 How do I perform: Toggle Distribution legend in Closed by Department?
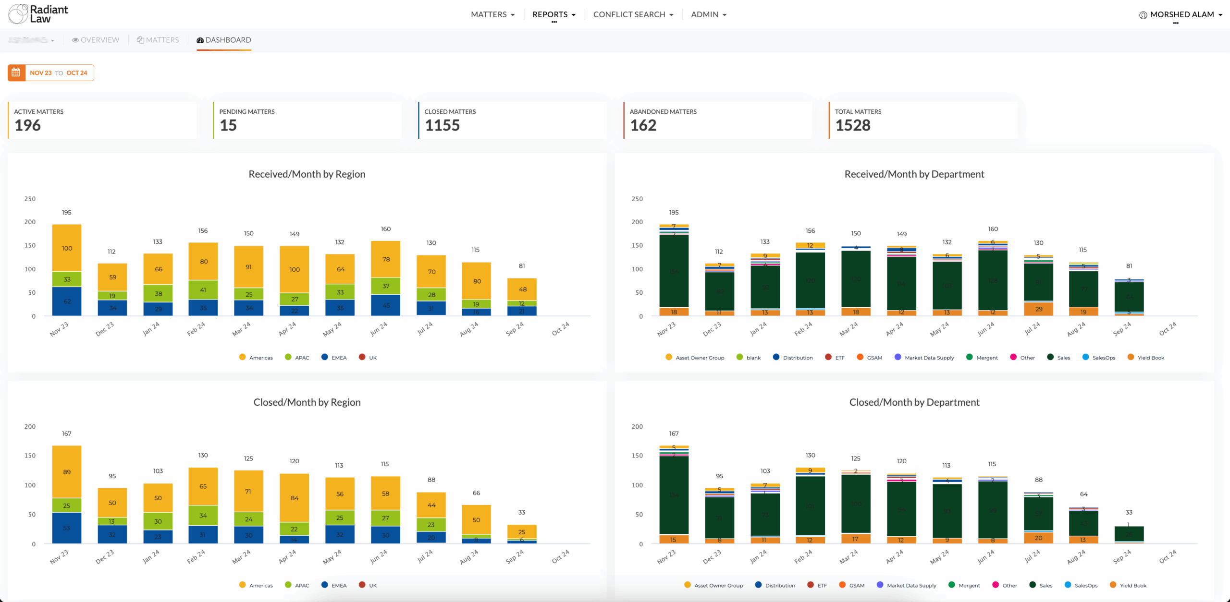775,585
